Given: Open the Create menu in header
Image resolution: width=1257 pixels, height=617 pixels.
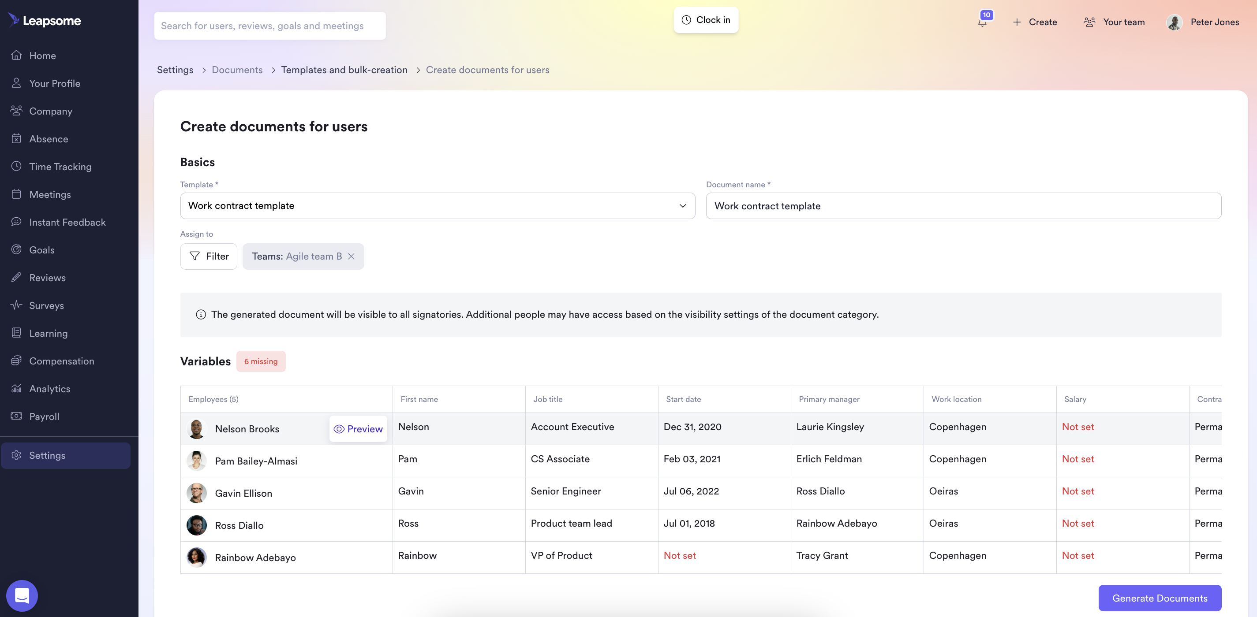Looking at the screenshot, I should (x=1035, y=22).
